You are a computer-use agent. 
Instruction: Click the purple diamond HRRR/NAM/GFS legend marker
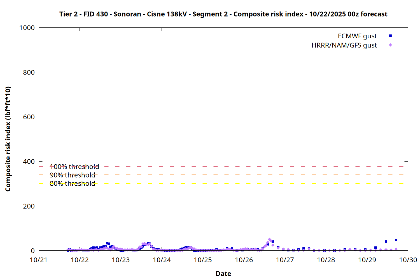click(x=390, y=45)
